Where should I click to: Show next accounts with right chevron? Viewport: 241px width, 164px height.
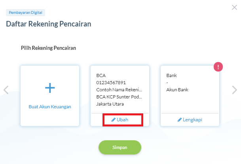[x=234, y=90]
